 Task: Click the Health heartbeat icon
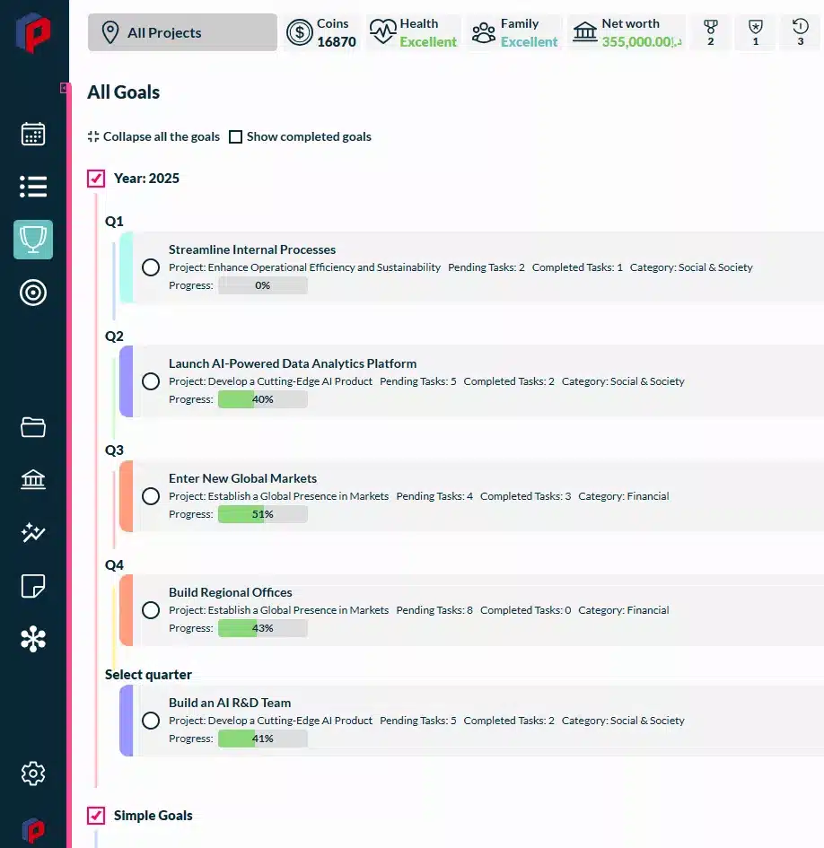(x=382, y=32)
